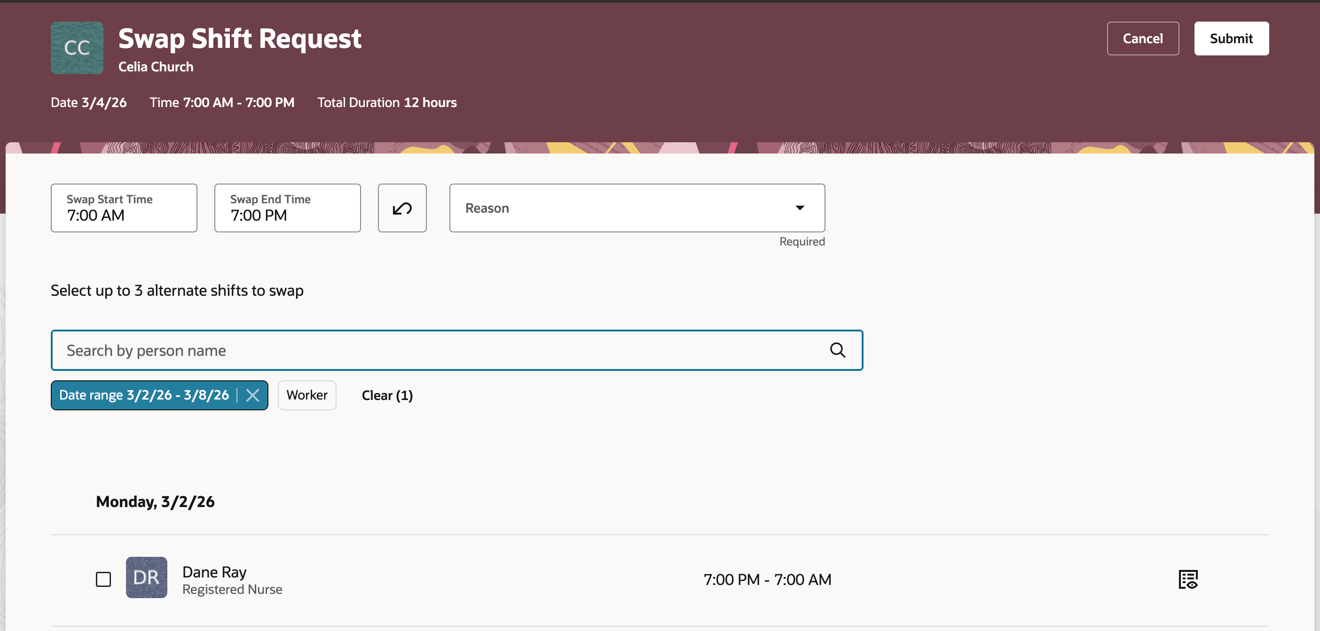Screen dimensions: 1320x631
Task: Click the Monday, 3/2/26 day header
Action: [x=155, y=501]
